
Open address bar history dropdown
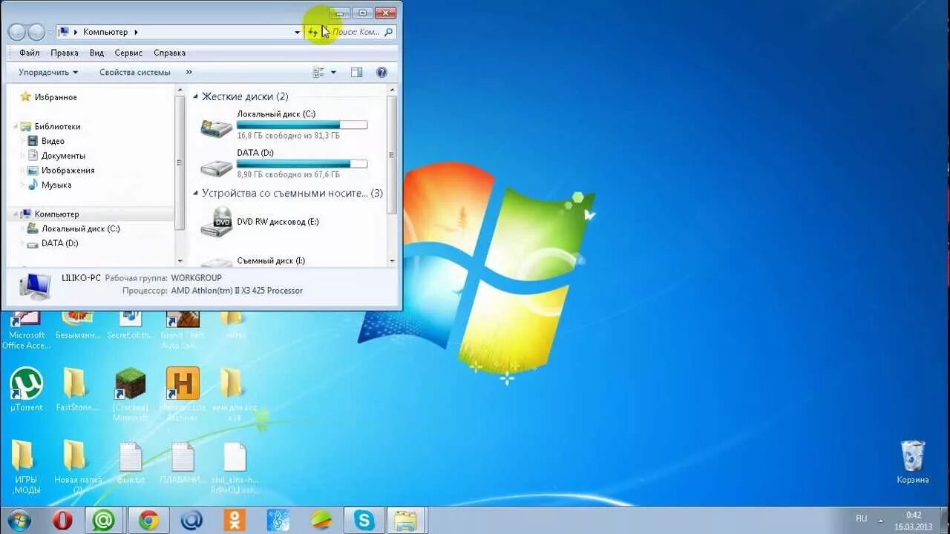point(297,32)
